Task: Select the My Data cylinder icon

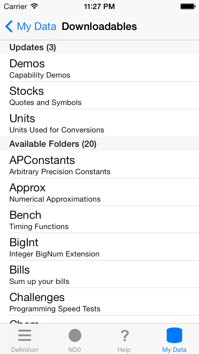Action: pos(174,336)
